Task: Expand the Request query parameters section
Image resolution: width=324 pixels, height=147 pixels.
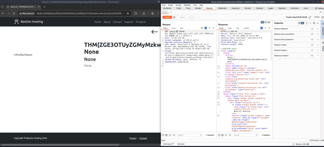Action: [296, 34]
